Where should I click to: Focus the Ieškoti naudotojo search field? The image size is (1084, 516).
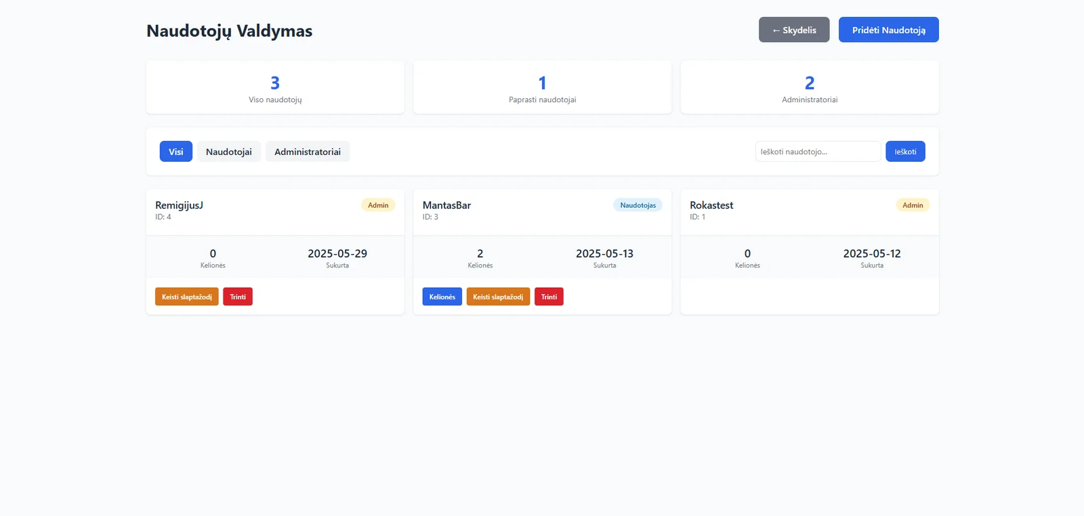click(818, 152)
